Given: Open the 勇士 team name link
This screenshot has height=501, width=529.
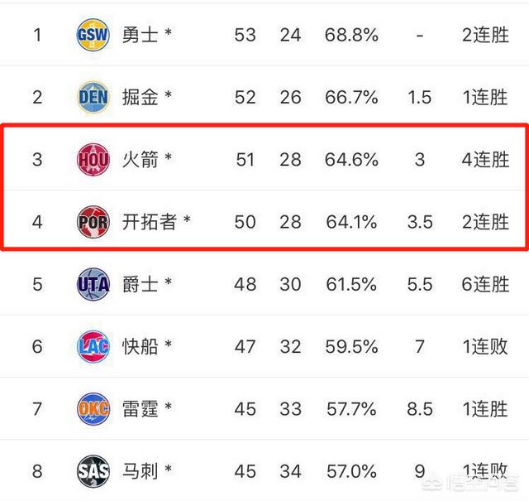Looking at the screenshot, I should point(140,35).
